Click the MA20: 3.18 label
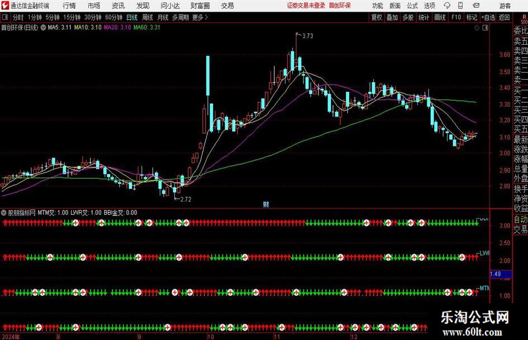The image size is (528, 340). coord(117,27)
